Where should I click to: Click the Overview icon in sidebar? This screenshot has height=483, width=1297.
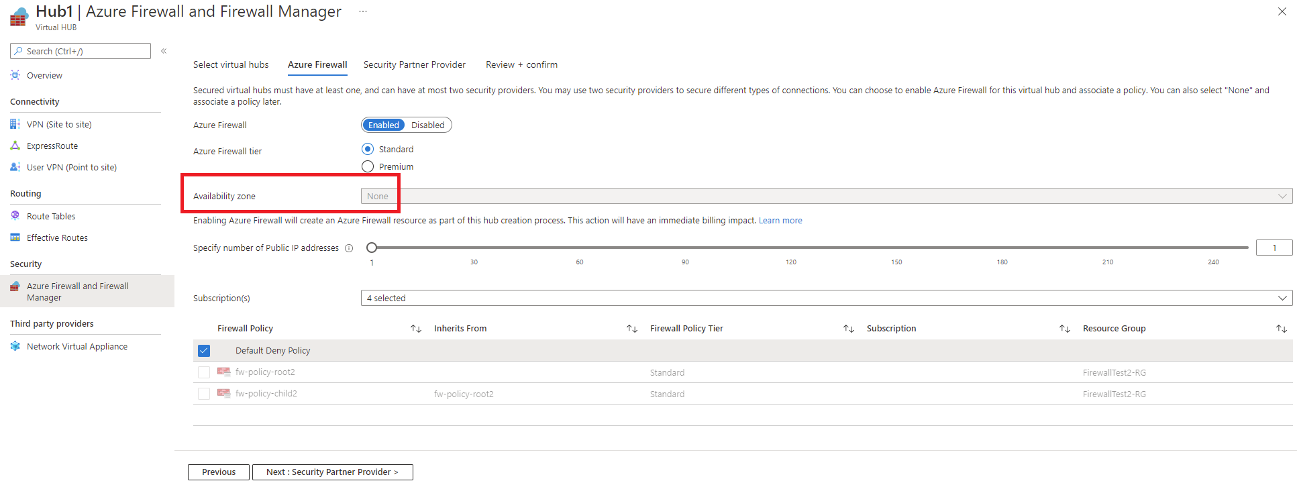click(x=15, y=75)
